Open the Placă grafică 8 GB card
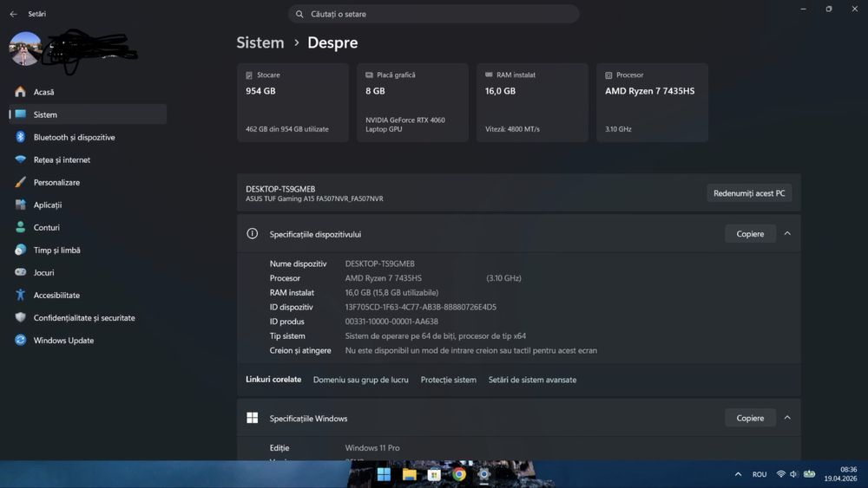The width and height of the screenshot is (868, 488). tap(412, 103)
